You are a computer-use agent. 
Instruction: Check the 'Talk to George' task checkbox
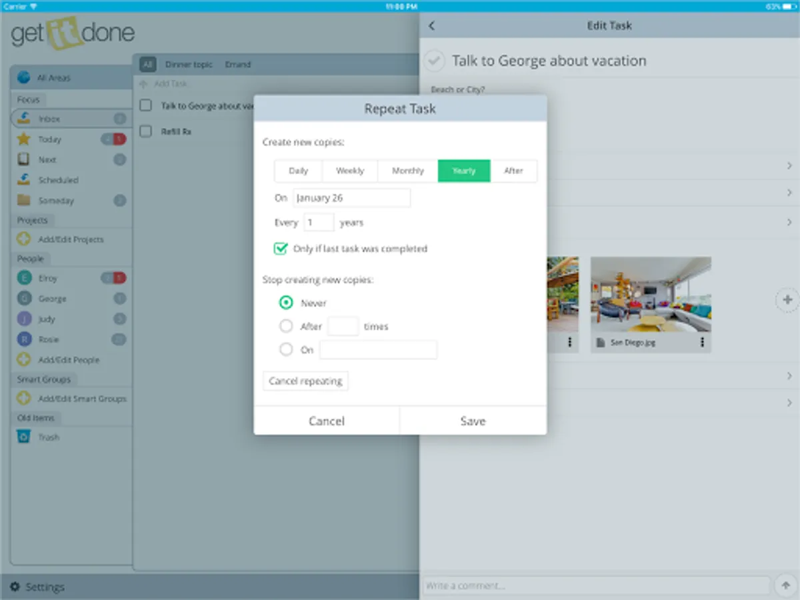(x=145, y=105)
